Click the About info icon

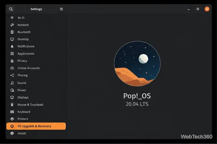click(12, 133)
